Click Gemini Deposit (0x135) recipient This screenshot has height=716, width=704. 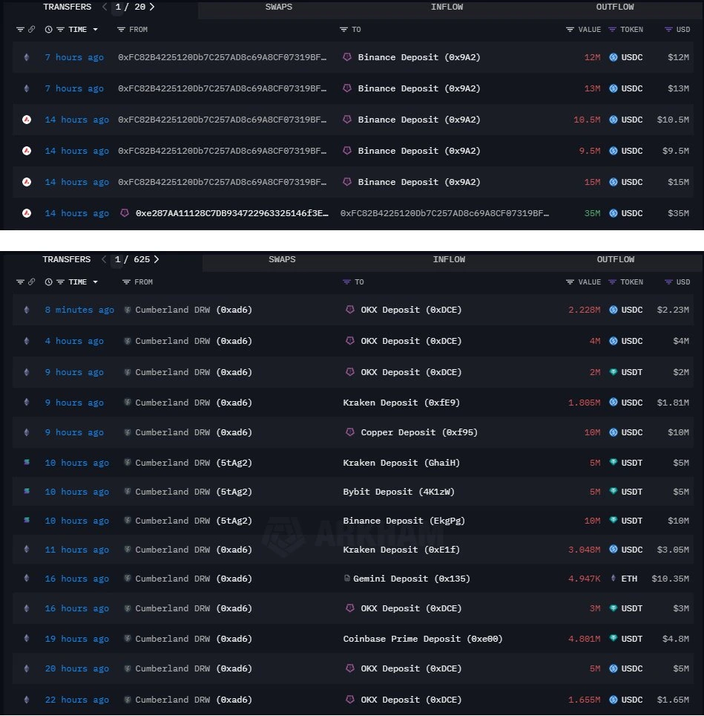[411, 579]
